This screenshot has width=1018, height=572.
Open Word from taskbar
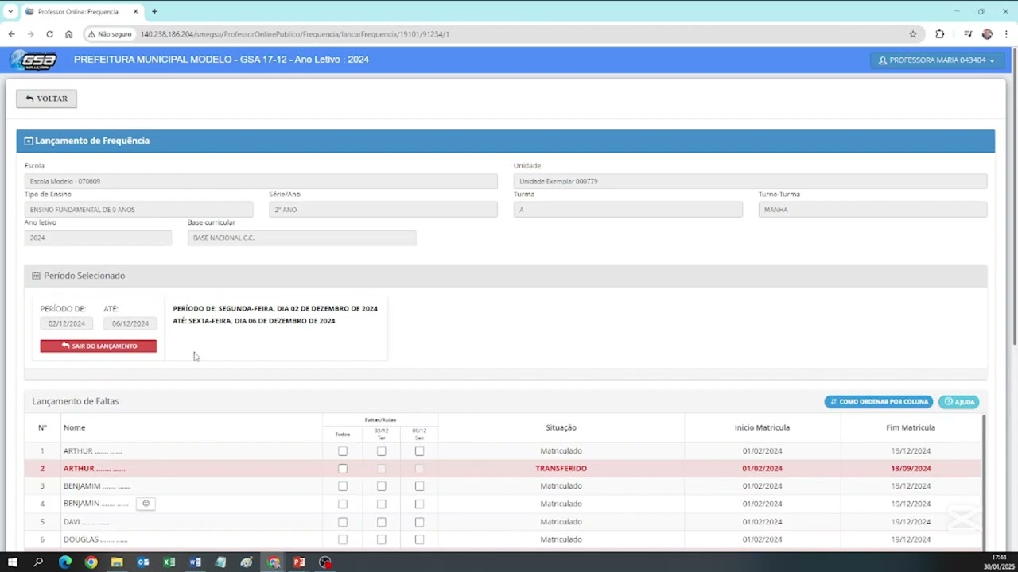[195, 562]
